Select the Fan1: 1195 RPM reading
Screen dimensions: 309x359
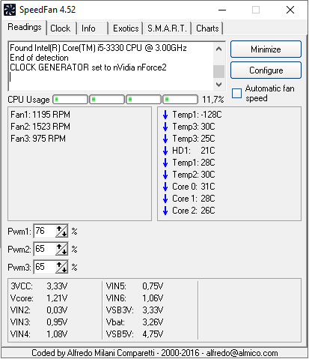click(40, 115)
